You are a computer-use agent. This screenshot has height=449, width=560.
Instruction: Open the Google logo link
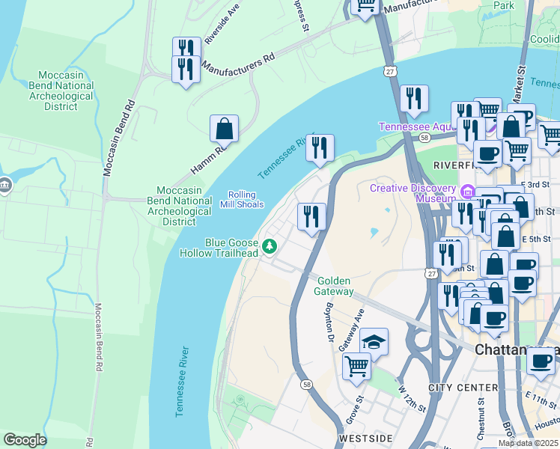pos(25,440)
